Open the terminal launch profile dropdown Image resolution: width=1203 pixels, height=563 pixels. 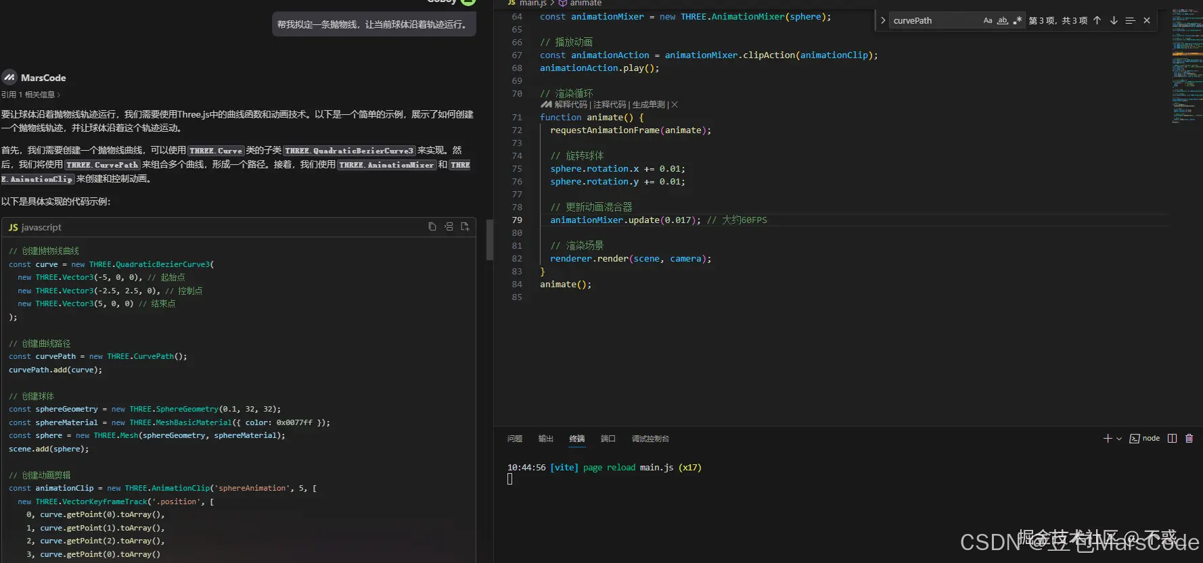(x=1119, y=439)
